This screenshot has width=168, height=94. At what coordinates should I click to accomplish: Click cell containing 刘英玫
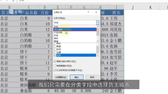[x=116, y=29]
